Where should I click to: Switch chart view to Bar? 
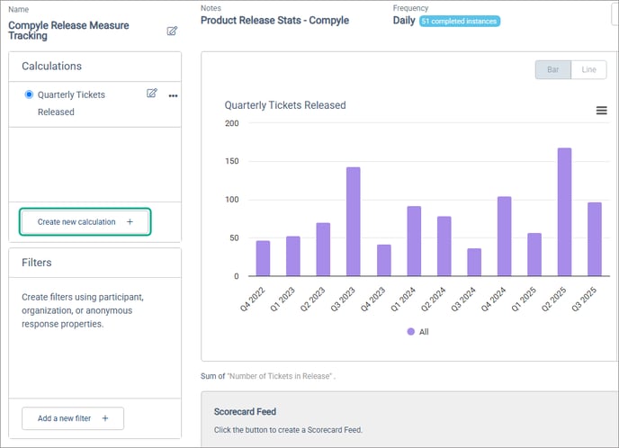click(552, 70)
